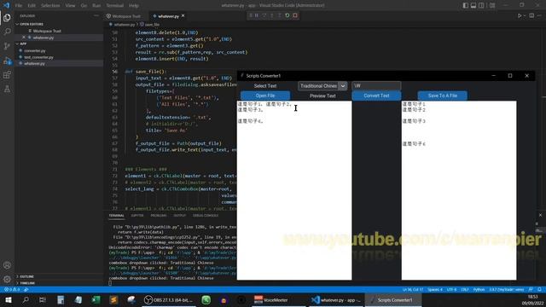Switch to the Problems panel tab
Screen dimensions: 546x307
click(x=159, y=216)
